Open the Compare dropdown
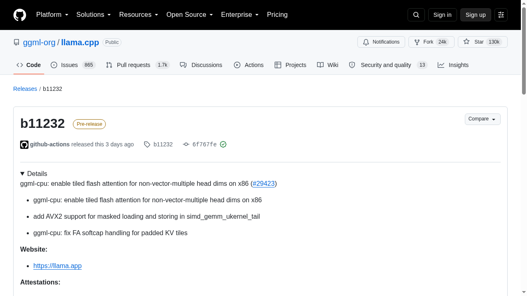 (x=483, y=119)
